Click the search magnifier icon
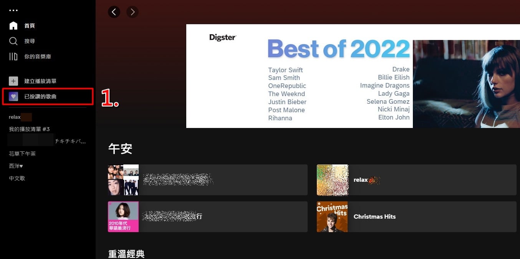 point(13,41)
